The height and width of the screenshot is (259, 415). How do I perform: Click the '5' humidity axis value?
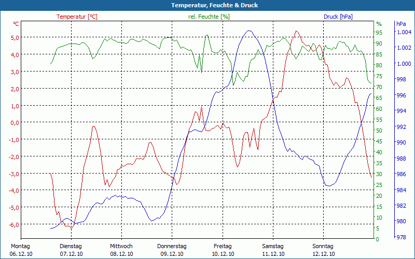tap(378, 228)
